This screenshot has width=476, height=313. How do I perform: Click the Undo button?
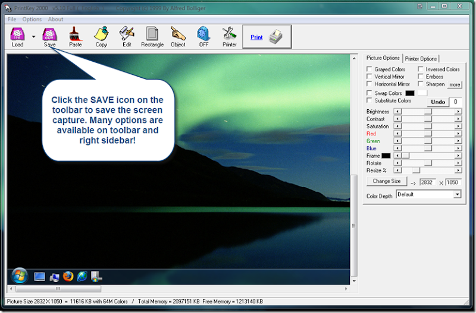point(438,102)
